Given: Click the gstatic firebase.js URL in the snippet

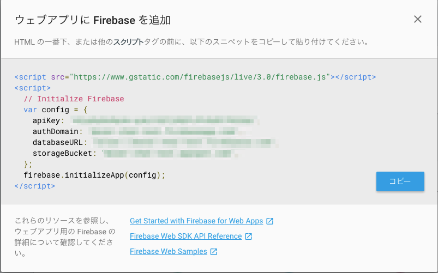Looking at the screenshot, I should click(200, 77).
